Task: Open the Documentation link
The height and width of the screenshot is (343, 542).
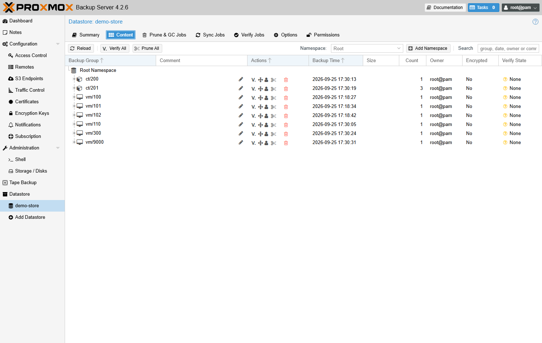Action: click(x=445, y=8)
